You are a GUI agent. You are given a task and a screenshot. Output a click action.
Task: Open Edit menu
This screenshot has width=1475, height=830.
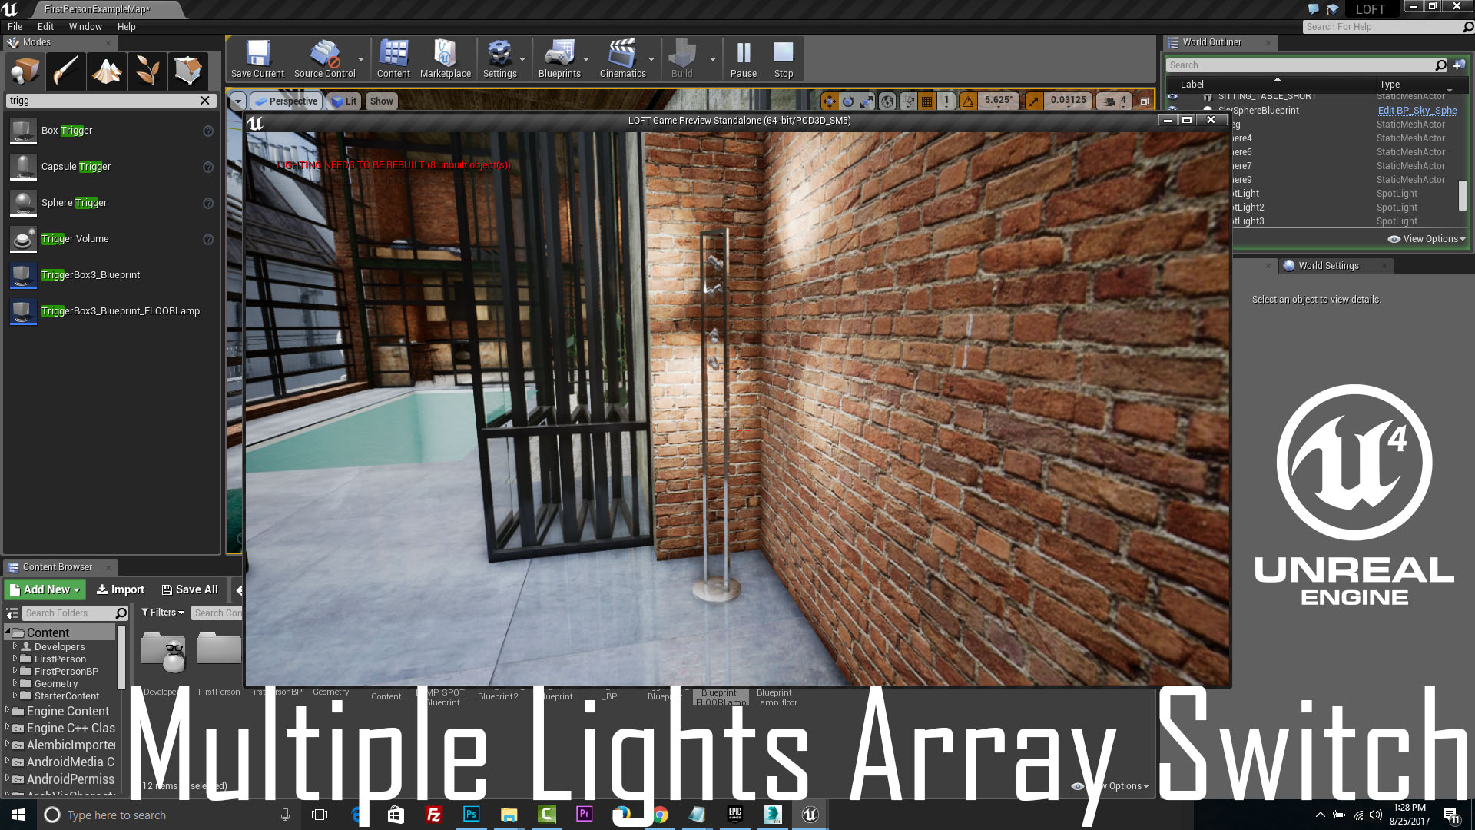[x=45, y=26]
